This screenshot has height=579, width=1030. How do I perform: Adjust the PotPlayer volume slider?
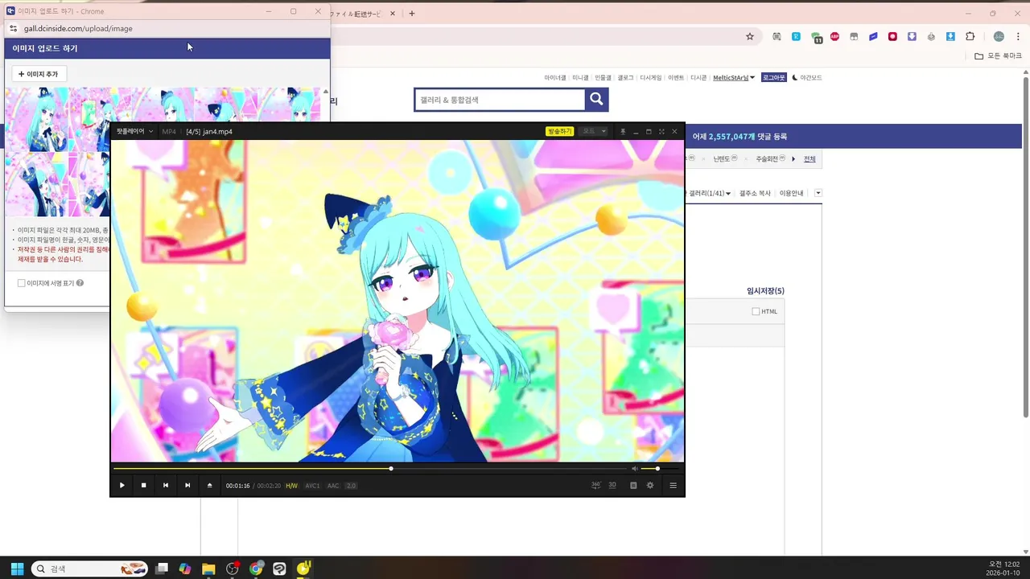(x=661, y=469)
